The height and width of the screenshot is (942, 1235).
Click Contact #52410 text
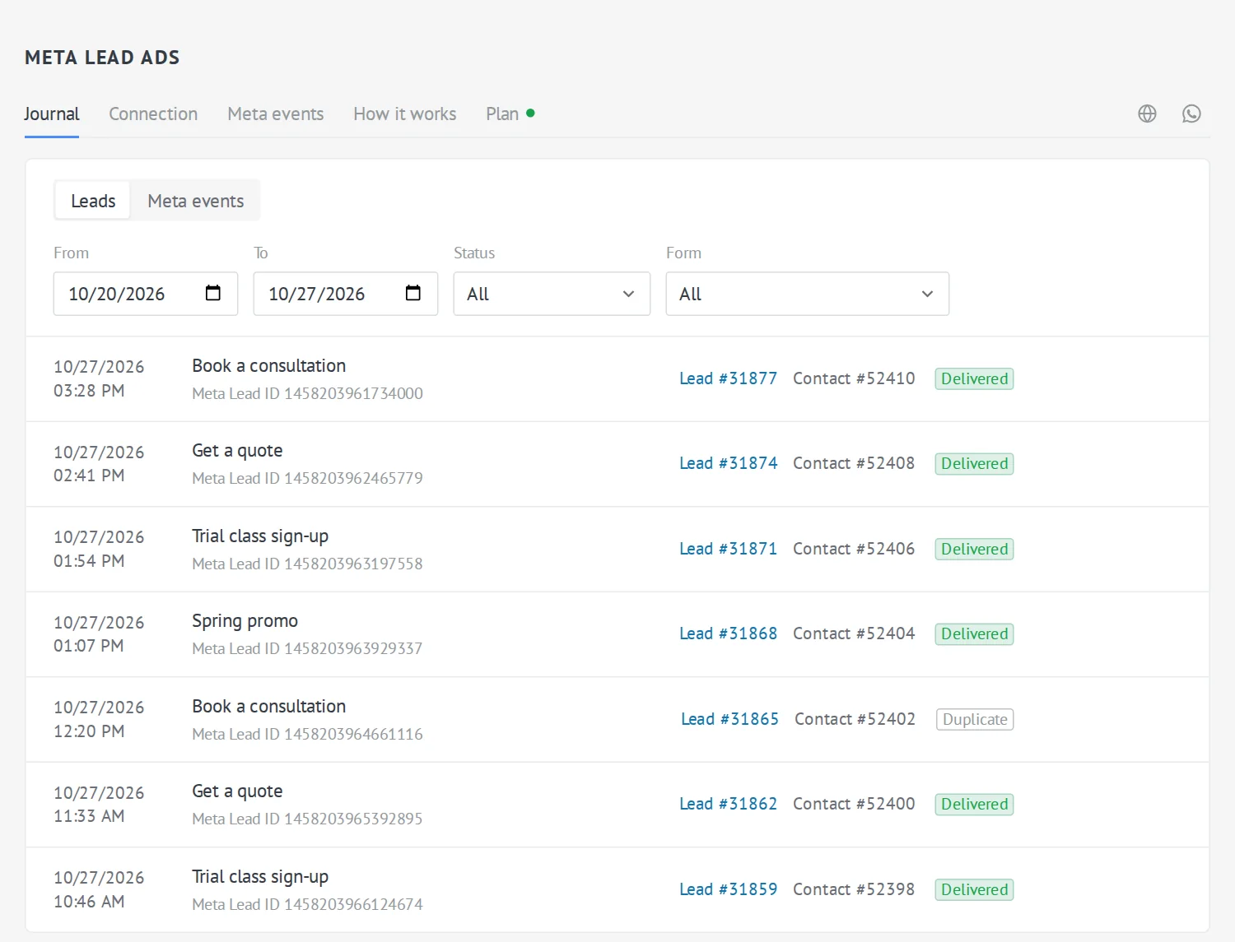click(x=854, y=378)
